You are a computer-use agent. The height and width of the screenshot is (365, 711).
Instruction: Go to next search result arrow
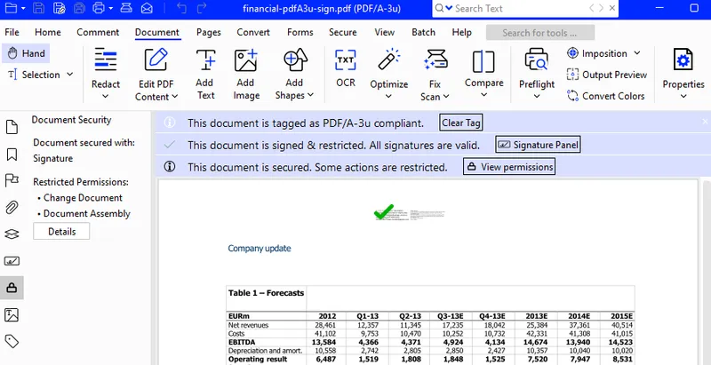(x=602, y=8)
